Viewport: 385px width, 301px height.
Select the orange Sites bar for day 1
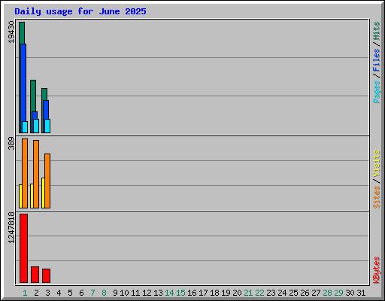(x=25, y=173)
